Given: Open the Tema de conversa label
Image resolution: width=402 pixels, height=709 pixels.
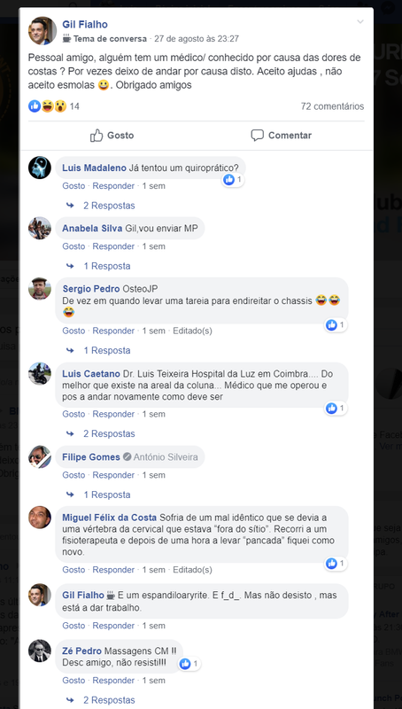Looking at the screenshot, I should click(110, 39).
